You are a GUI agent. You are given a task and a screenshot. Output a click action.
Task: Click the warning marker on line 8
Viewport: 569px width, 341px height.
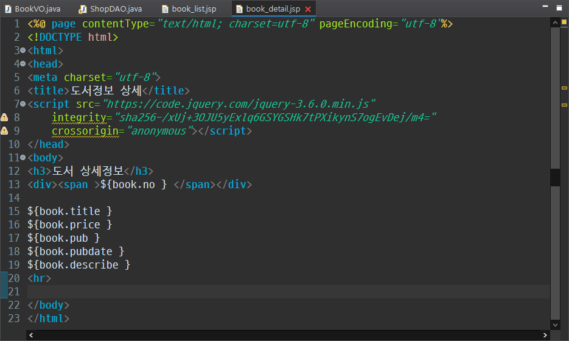point(4,117)
